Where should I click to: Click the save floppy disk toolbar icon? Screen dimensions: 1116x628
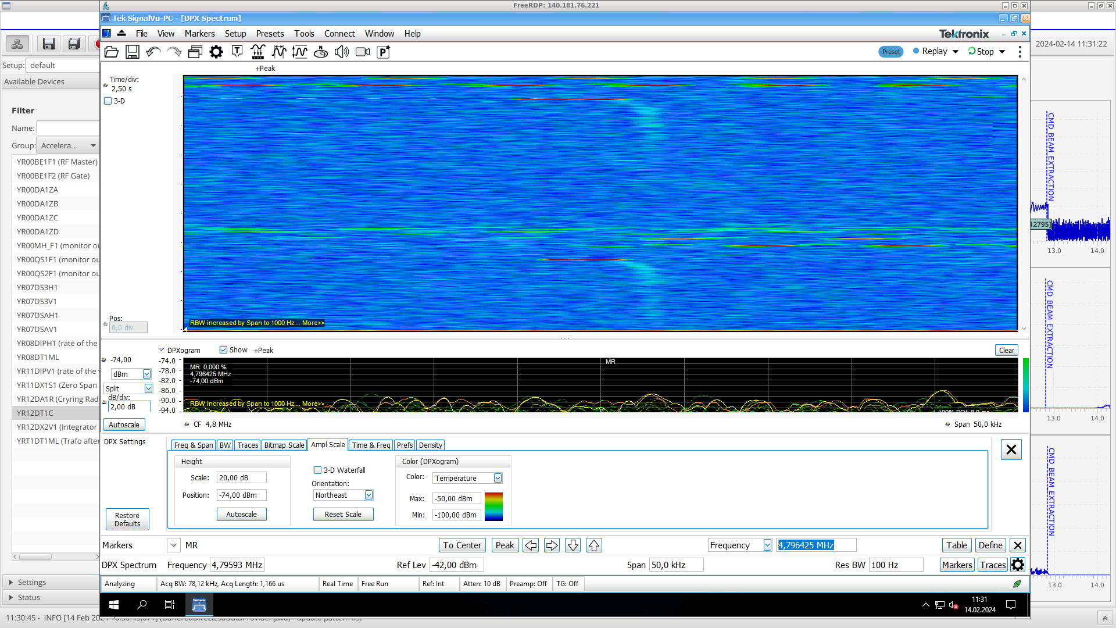click(133, 52)
